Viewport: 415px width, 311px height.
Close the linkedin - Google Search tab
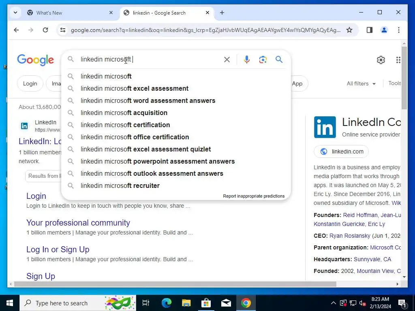click(x=207, y=13)
